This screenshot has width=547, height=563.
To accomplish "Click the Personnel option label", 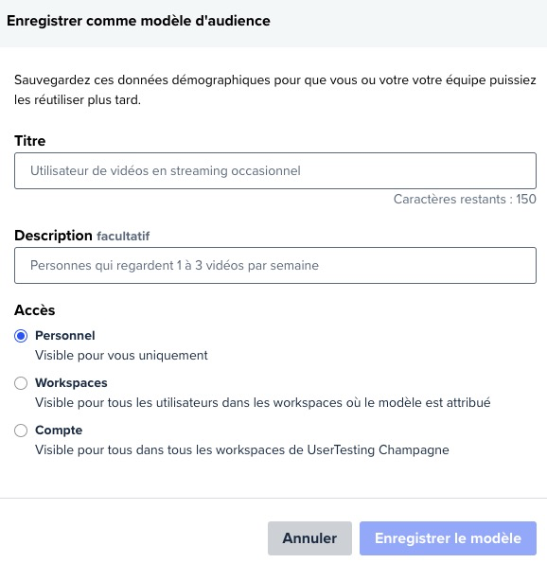I will point(65,335).
